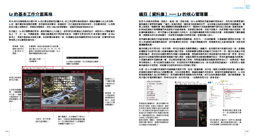
Task: Select Dropbox in Explorer navigation pane
Action: (212, 99)
